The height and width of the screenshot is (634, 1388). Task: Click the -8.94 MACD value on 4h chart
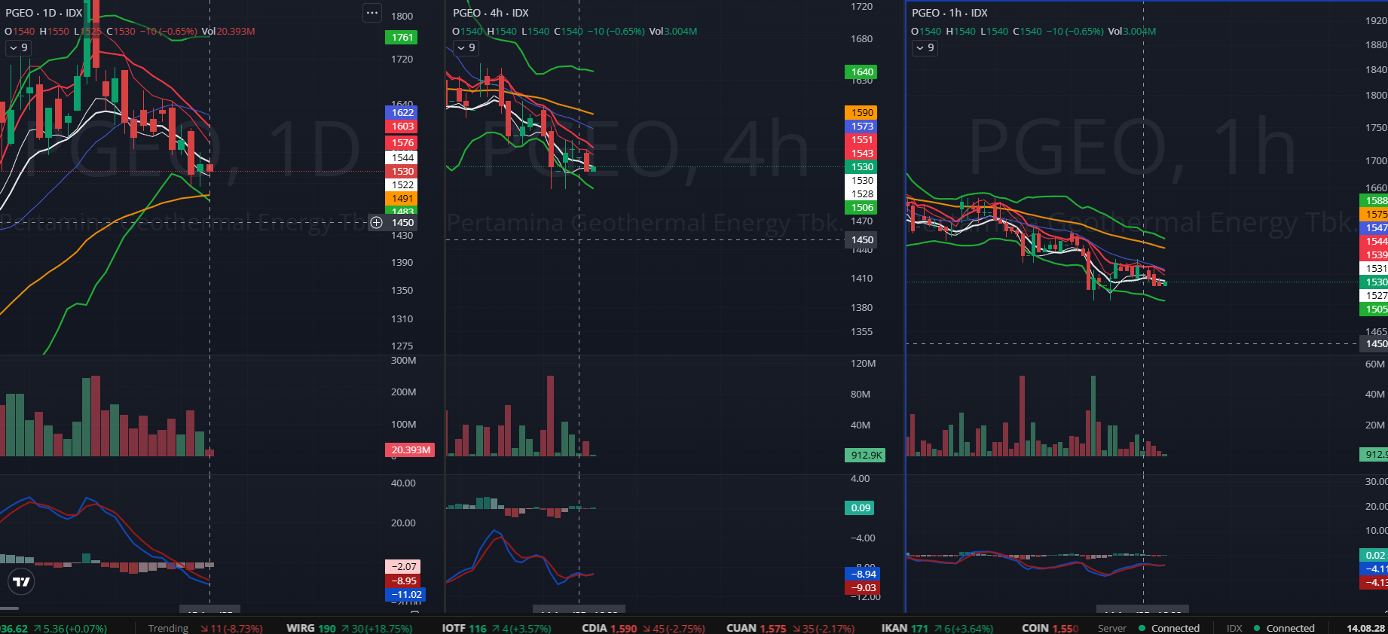863,574
